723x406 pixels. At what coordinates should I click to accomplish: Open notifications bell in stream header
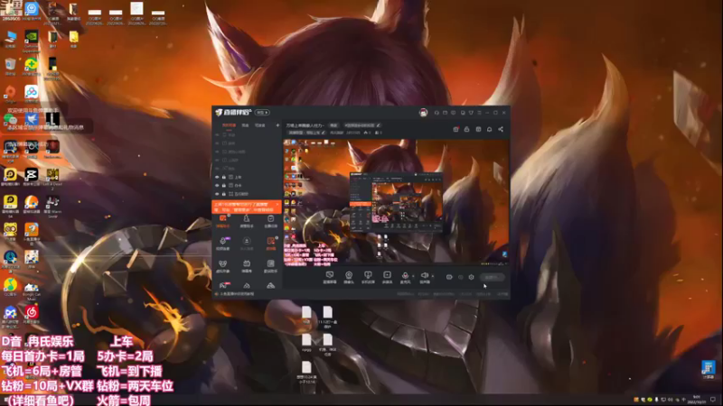click(489, 129)
